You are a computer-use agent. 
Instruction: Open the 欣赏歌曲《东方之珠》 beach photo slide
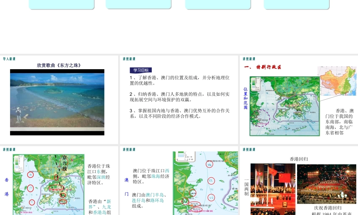point(57,102)
